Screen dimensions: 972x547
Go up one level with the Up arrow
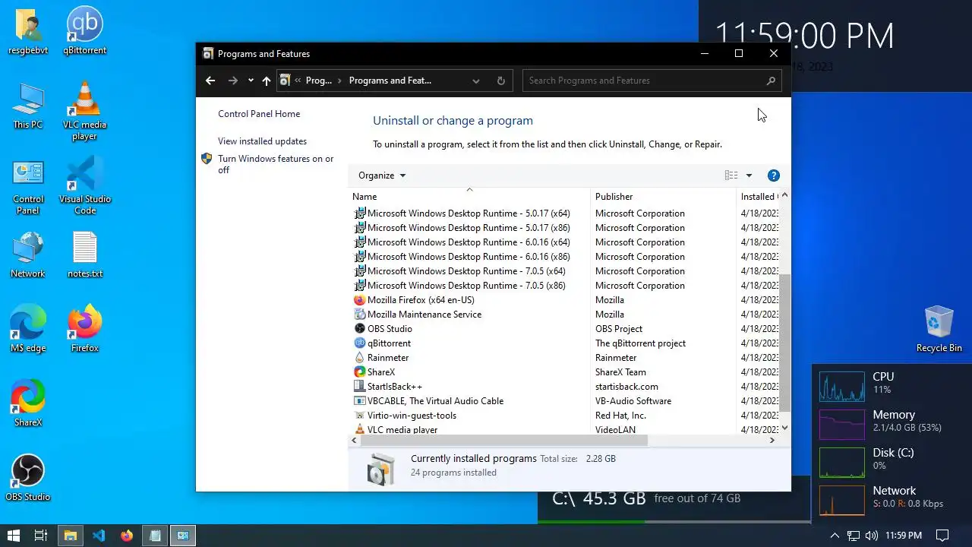pos(267,81)
